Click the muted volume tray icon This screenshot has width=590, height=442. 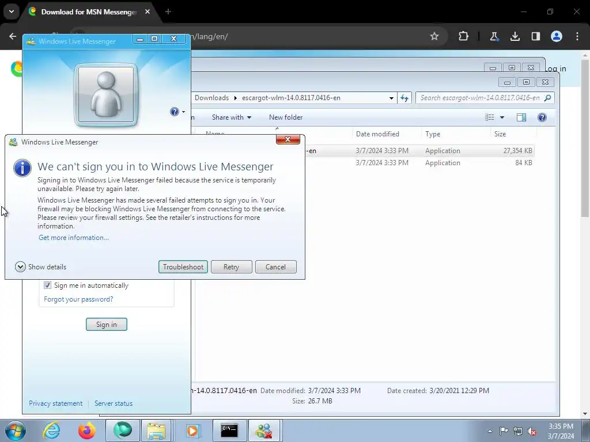coord(532,431)
